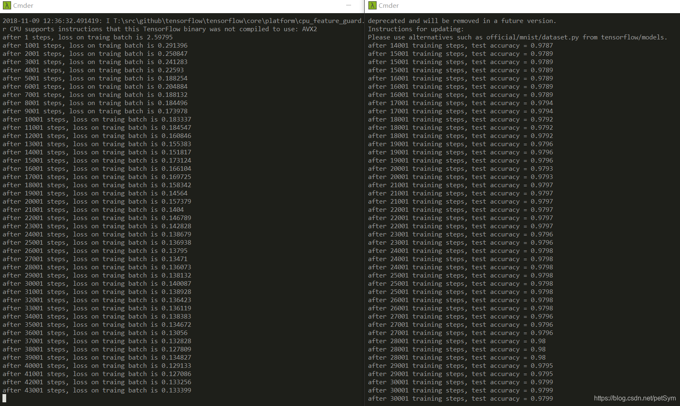
Task: Select the loss 0.13056 line
Action: pyautogui.click(x=95, y=333)
